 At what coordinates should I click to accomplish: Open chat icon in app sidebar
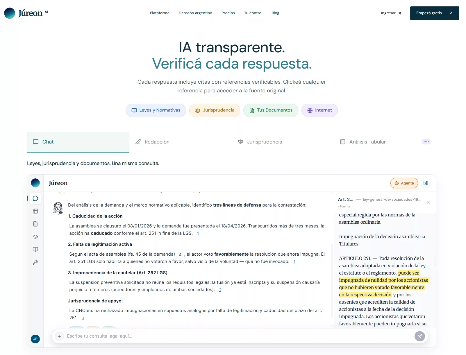(35, 198)
